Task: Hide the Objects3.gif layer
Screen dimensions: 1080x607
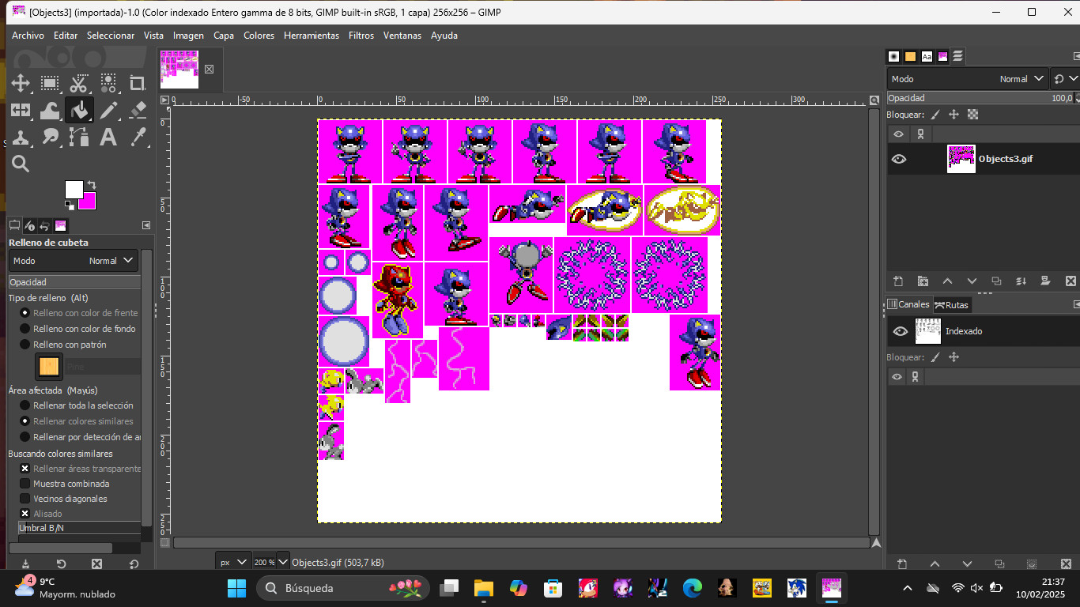Action: (x=899, y=159)
